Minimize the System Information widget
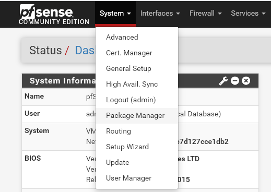271x192 pixels. pyautogui.click(x=235, y=81)
